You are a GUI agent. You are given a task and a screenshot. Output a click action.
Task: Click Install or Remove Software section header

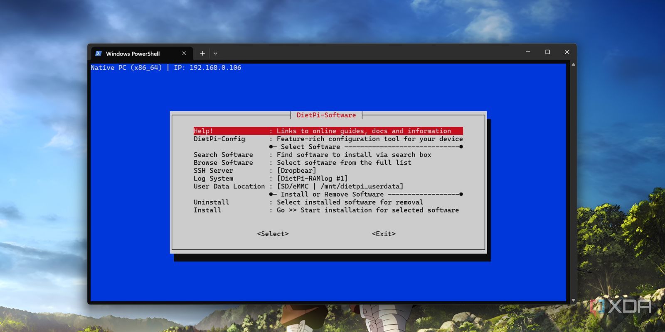[332, 194]
